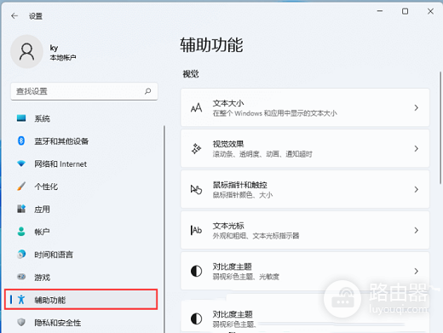Image resolution: width=443 pixels, height=333 pixels.
Task: Click the 对比度主题 half-circle icon
Action: tap(196, 271)
